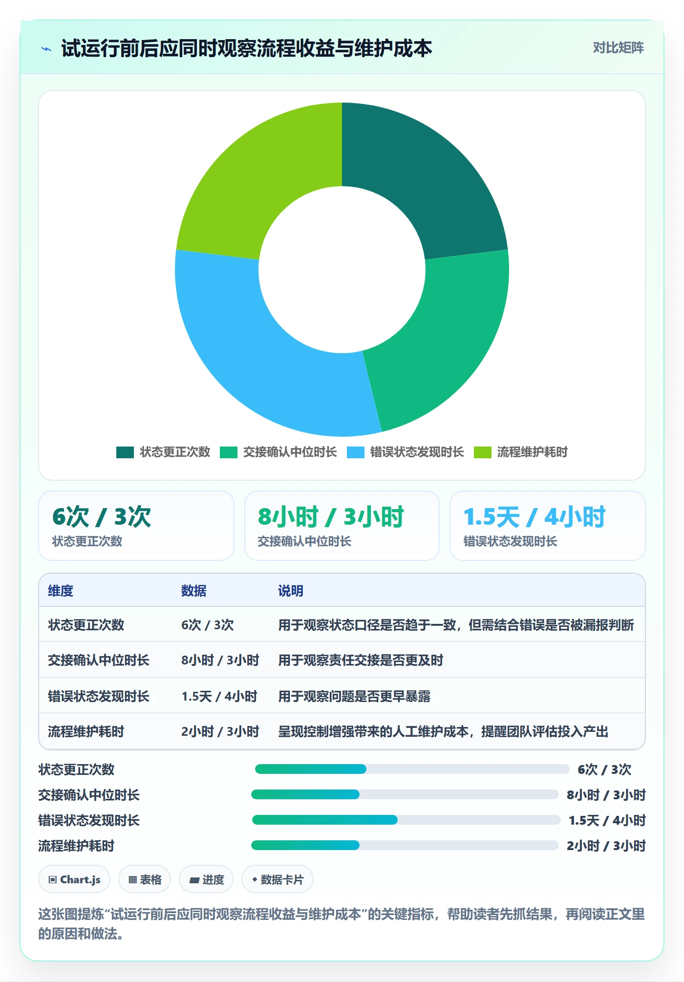Viewport: 684px width, 982px height.
Task: Click the 对比矩阵 label in the header
Action: (618, 48)
